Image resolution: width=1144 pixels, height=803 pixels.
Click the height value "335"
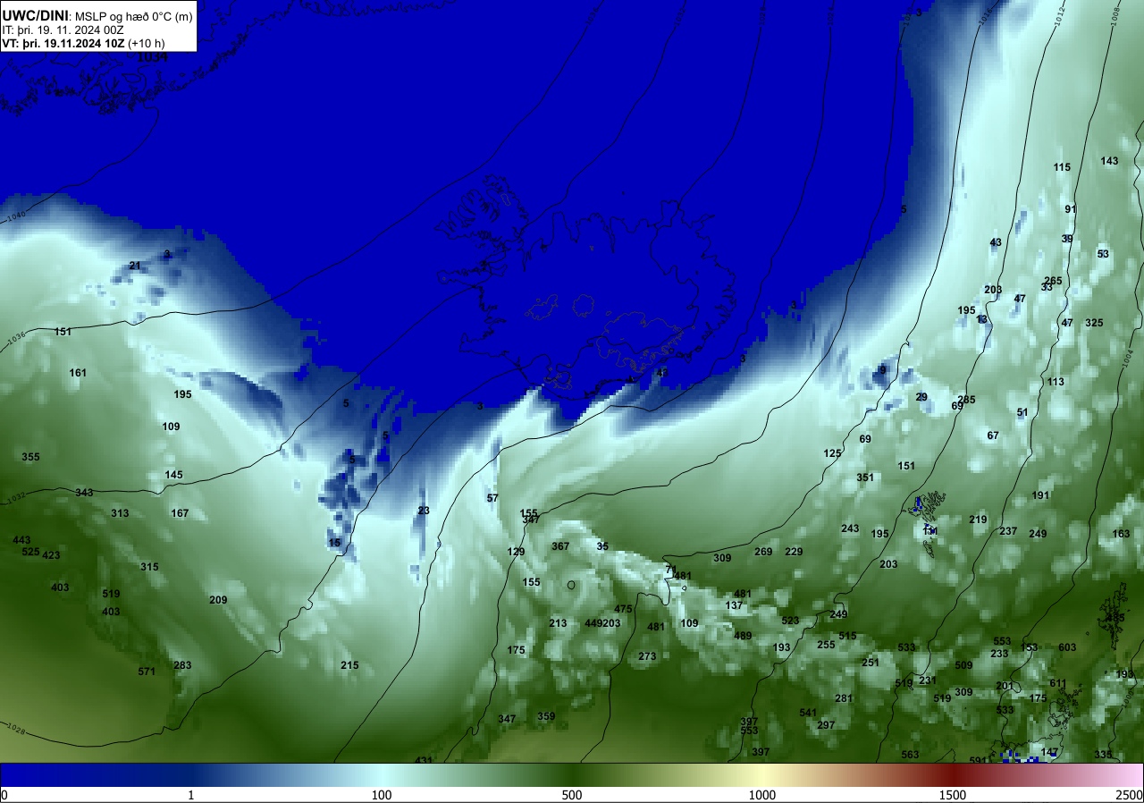pos(1103,755)
